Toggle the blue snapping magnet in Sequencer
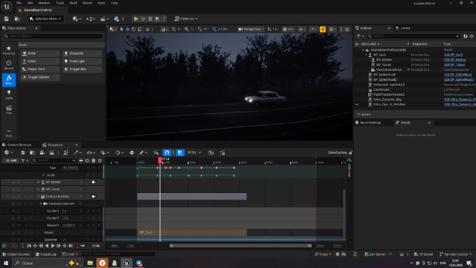The image size is (476, 268). (167, 153)
